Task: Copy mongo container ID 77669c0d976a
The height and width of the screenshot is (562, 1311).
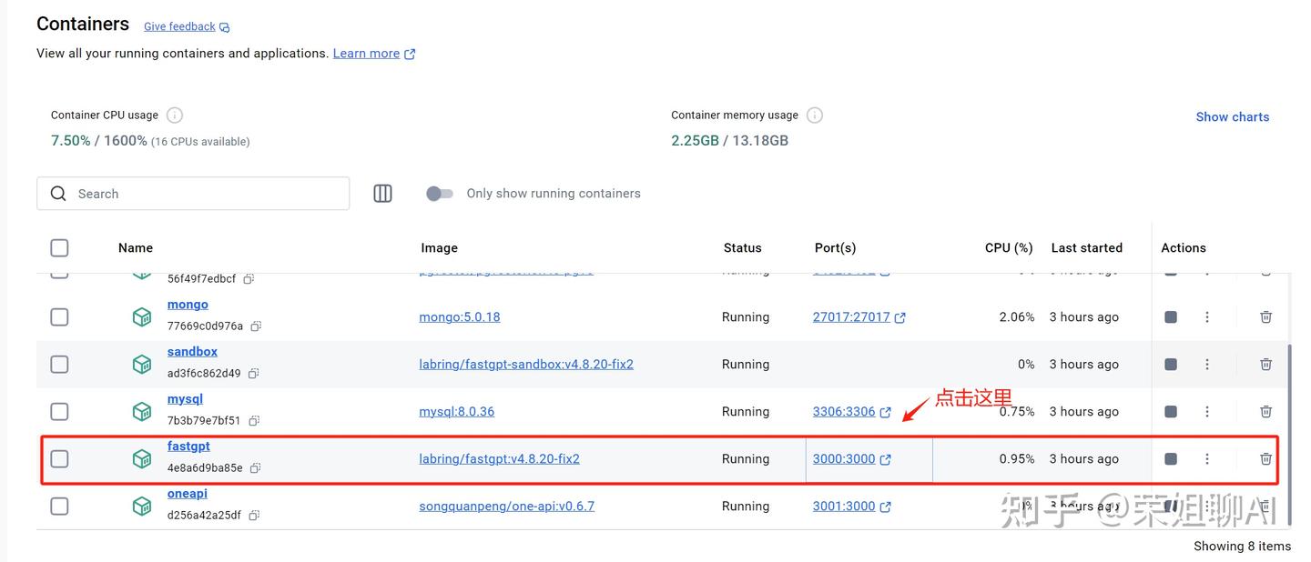Action: coord(256,326)
